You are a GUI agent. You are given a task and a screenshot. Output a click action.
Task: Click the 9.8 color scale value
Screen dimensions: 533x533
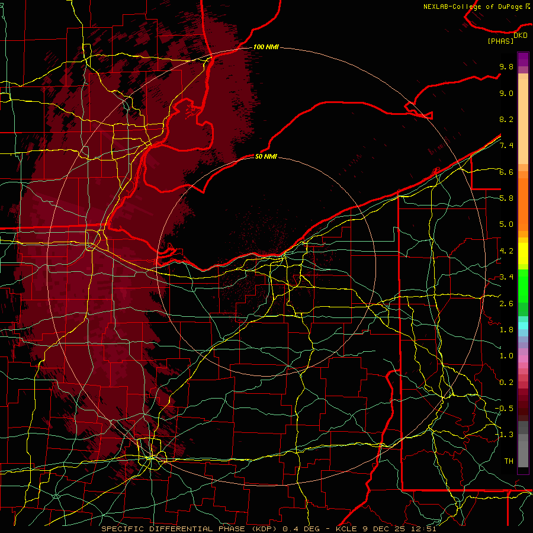tap(506, 66)
